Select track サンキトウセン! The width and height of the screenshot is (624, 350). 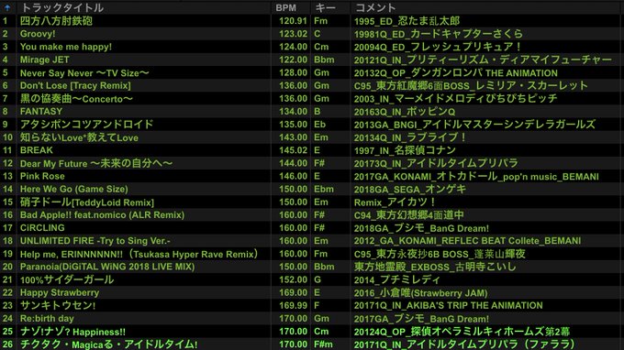click(58, 305)
